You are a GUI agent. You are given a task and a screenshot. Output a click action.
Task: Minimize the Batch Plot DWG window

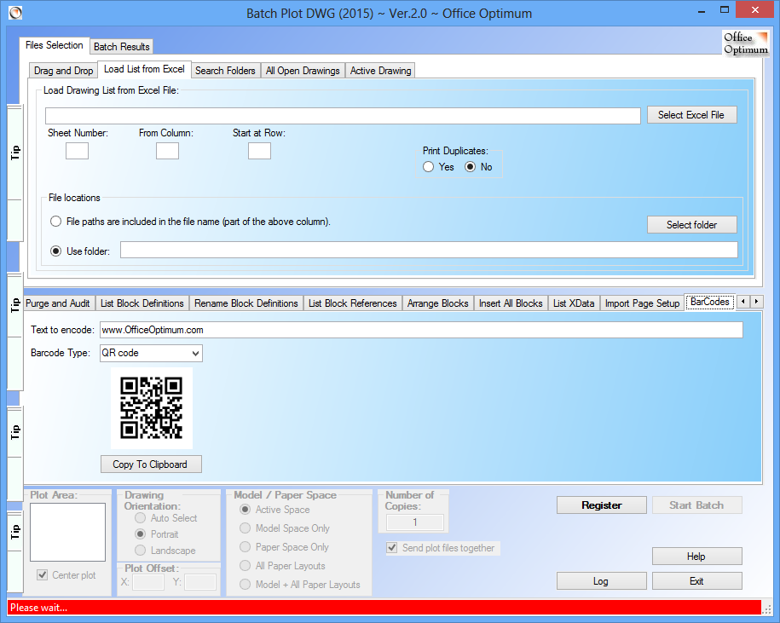click(702, 11)
